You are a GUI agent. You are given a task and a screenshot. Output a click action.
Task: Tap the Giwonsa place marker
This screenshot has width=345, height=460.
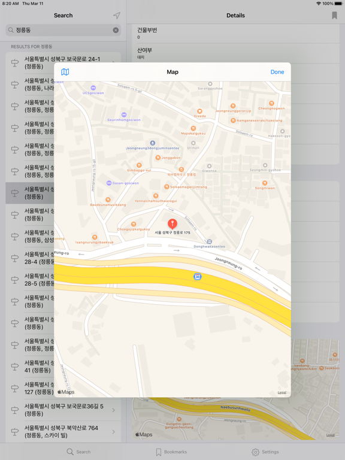click(209, 166)
